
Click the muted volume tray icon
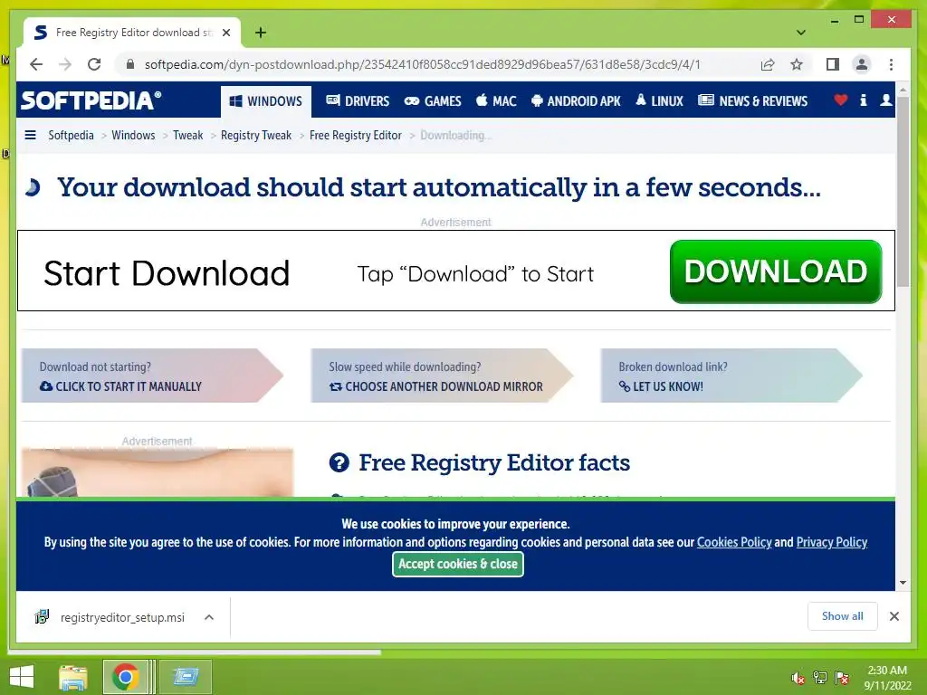tap(798, 678)
